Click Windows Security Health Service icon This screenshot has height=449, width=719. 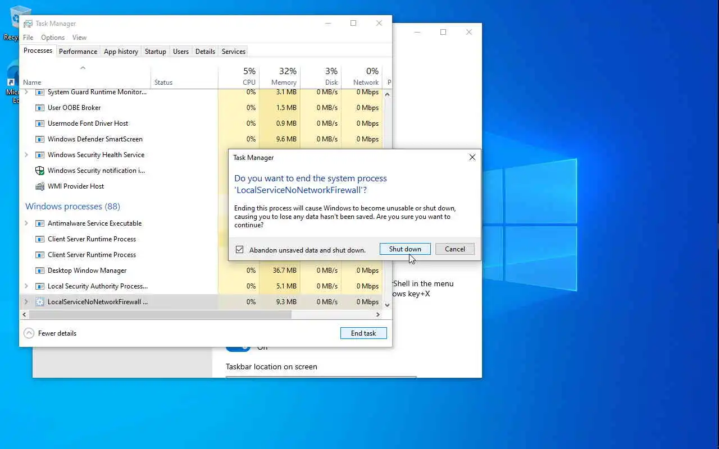click(40, 155)
